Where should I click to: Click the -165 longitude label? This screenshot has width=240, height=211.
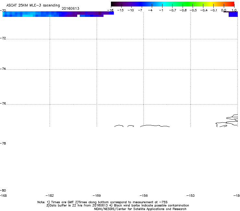pos(3,195)
